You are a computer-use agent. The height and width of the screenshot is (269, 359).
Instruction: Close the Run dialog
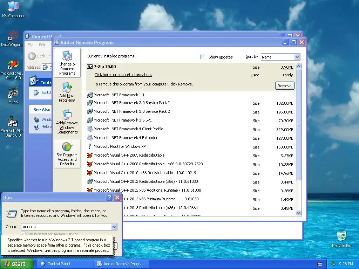(x=117, y=198)
